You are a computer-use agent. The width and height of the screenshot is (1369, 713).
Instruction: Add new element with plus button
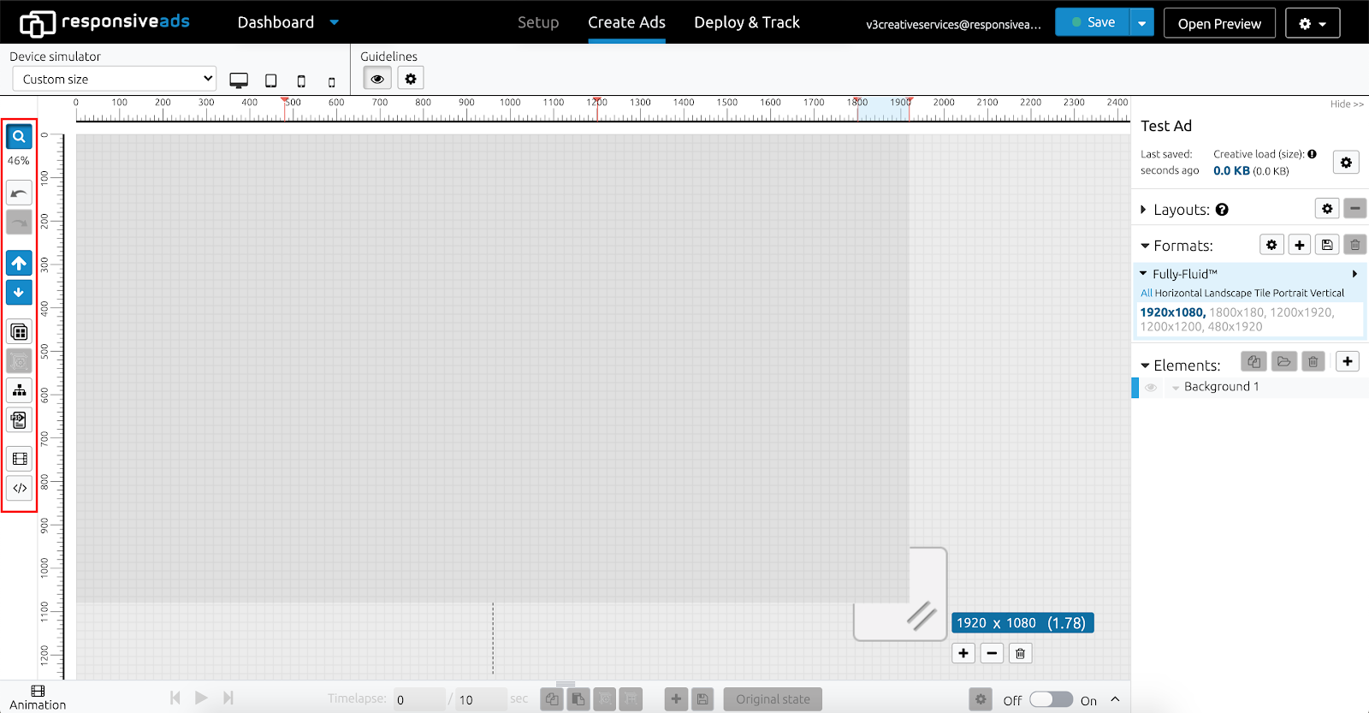[x=1348, y=361]
